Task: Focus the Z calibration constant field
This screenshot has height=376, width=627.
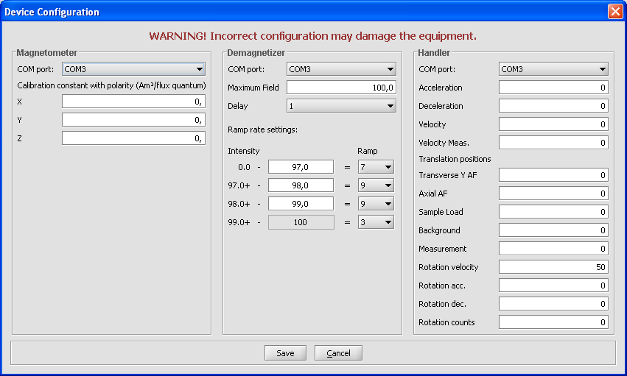Action: (x=133, y=138)
